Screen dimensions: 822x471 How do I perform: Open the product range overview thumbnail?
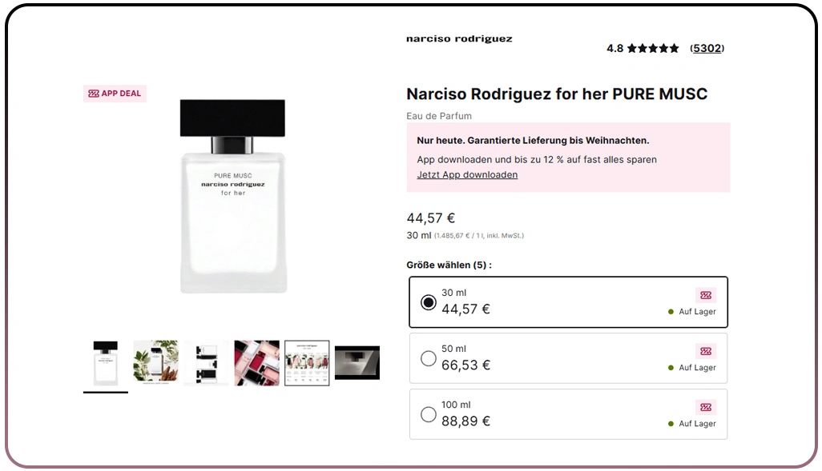tap(307, 363)
